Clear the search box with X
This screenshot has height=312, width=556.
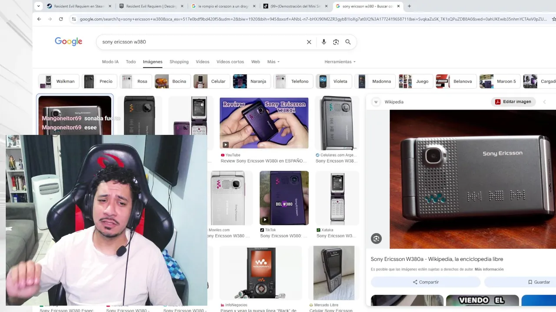click(x=309, y=42)
